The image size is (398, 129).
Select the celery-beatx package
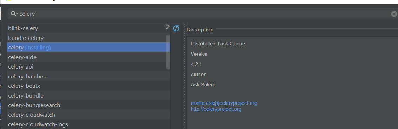[88, 86]
